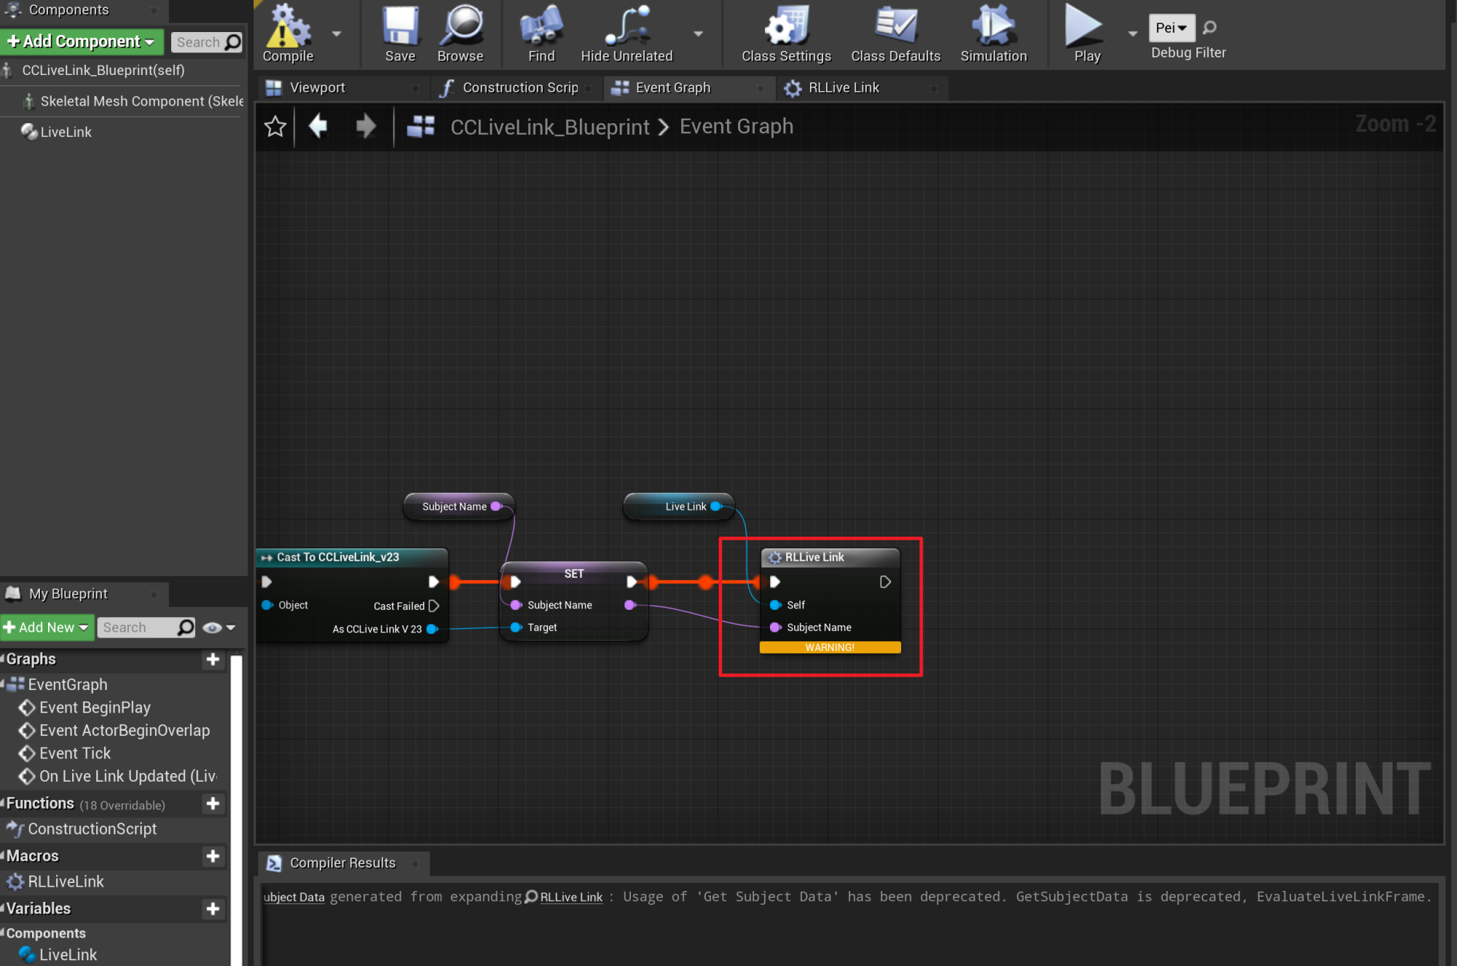Click As CCLive Link V 23 output pin
The width and height of the screenshot is (1457, 966).
pyautogui.click(x=432, y=629)
